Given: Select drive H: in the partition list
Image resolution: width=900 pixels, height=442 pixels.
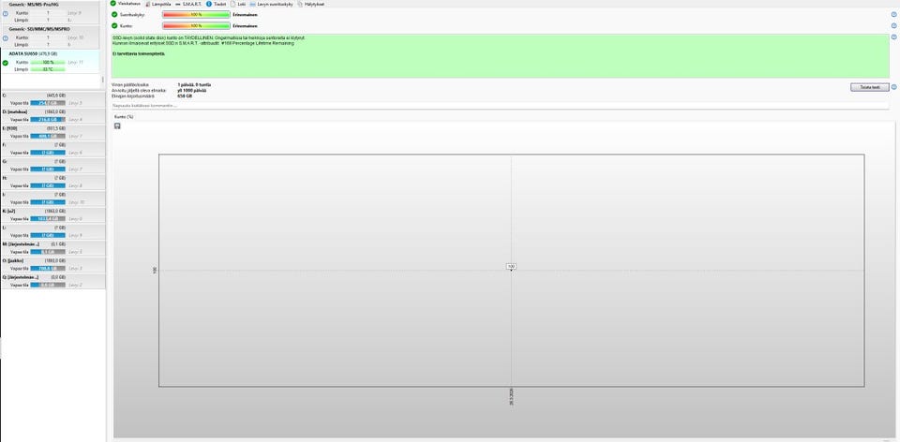Looking at the screenshot, I should click(52, 183).
